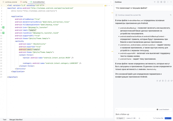Image resolution: width=173 pixels, height=121 pixels.
Task: Start a new chat with plus icon
Action: 154,2
